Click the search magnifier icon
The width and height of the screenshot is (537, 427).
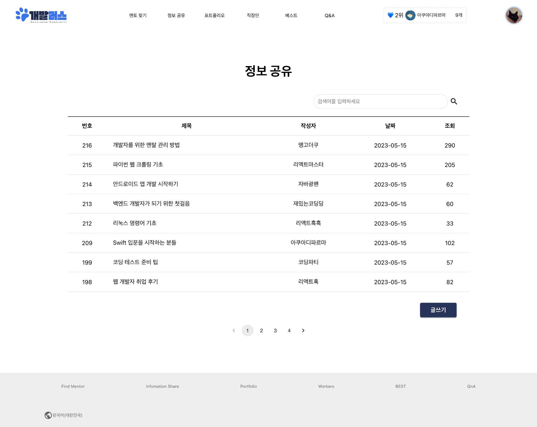coord(454,101)
